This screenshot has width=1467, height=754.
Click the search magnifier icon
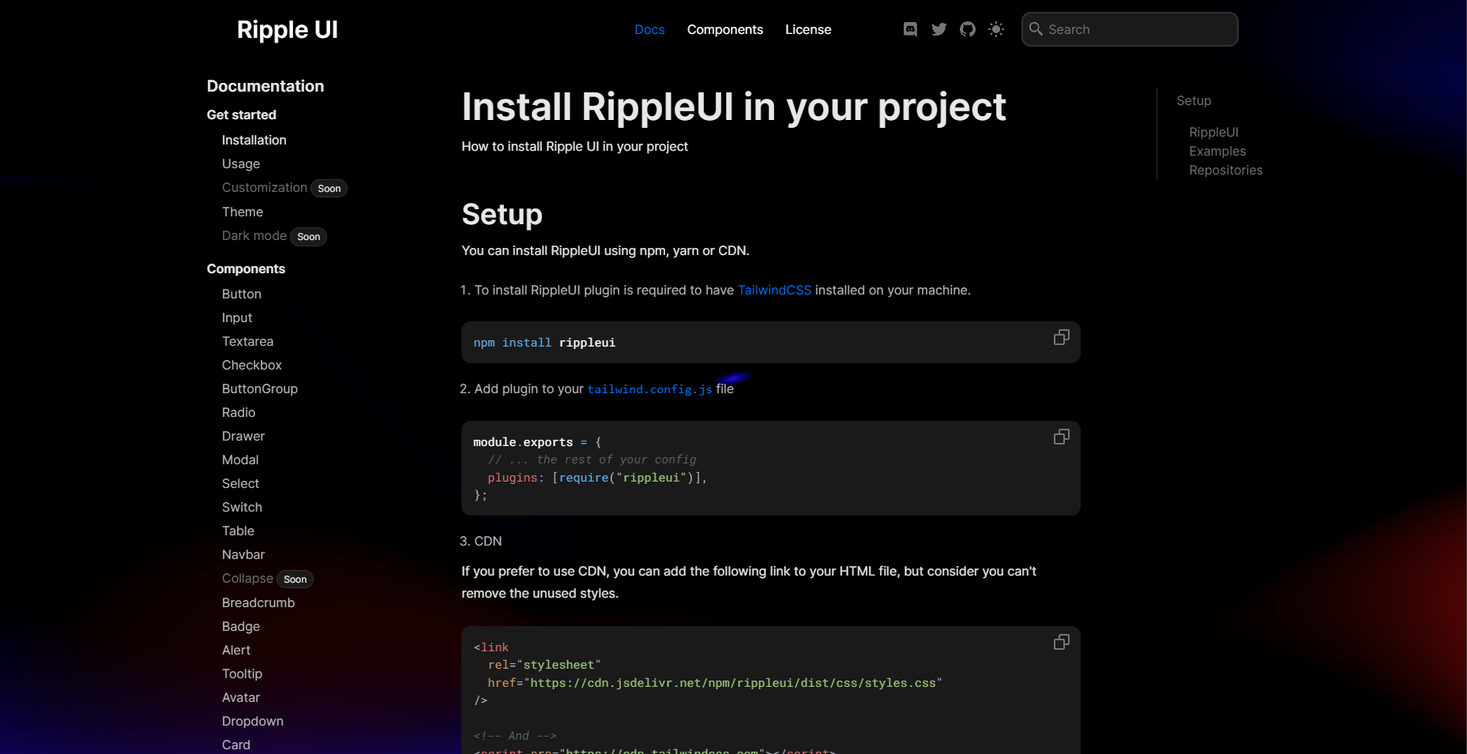pos(1036,29)
